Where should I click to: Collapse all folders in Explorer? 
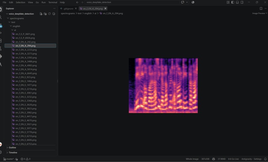click(x=54, y=14)
